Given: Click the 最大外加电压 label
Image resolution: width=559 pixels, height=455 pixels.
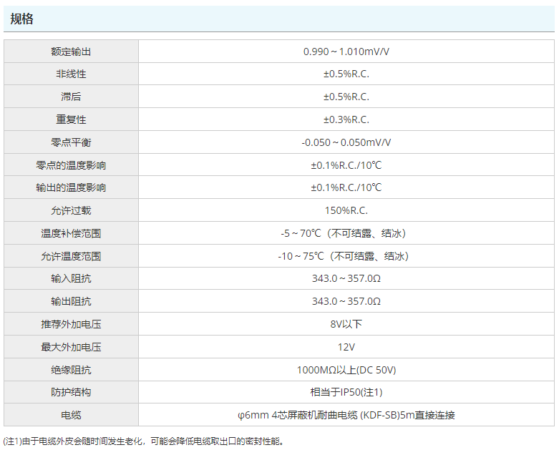Looking at the screenshot, I should point(71,347).
